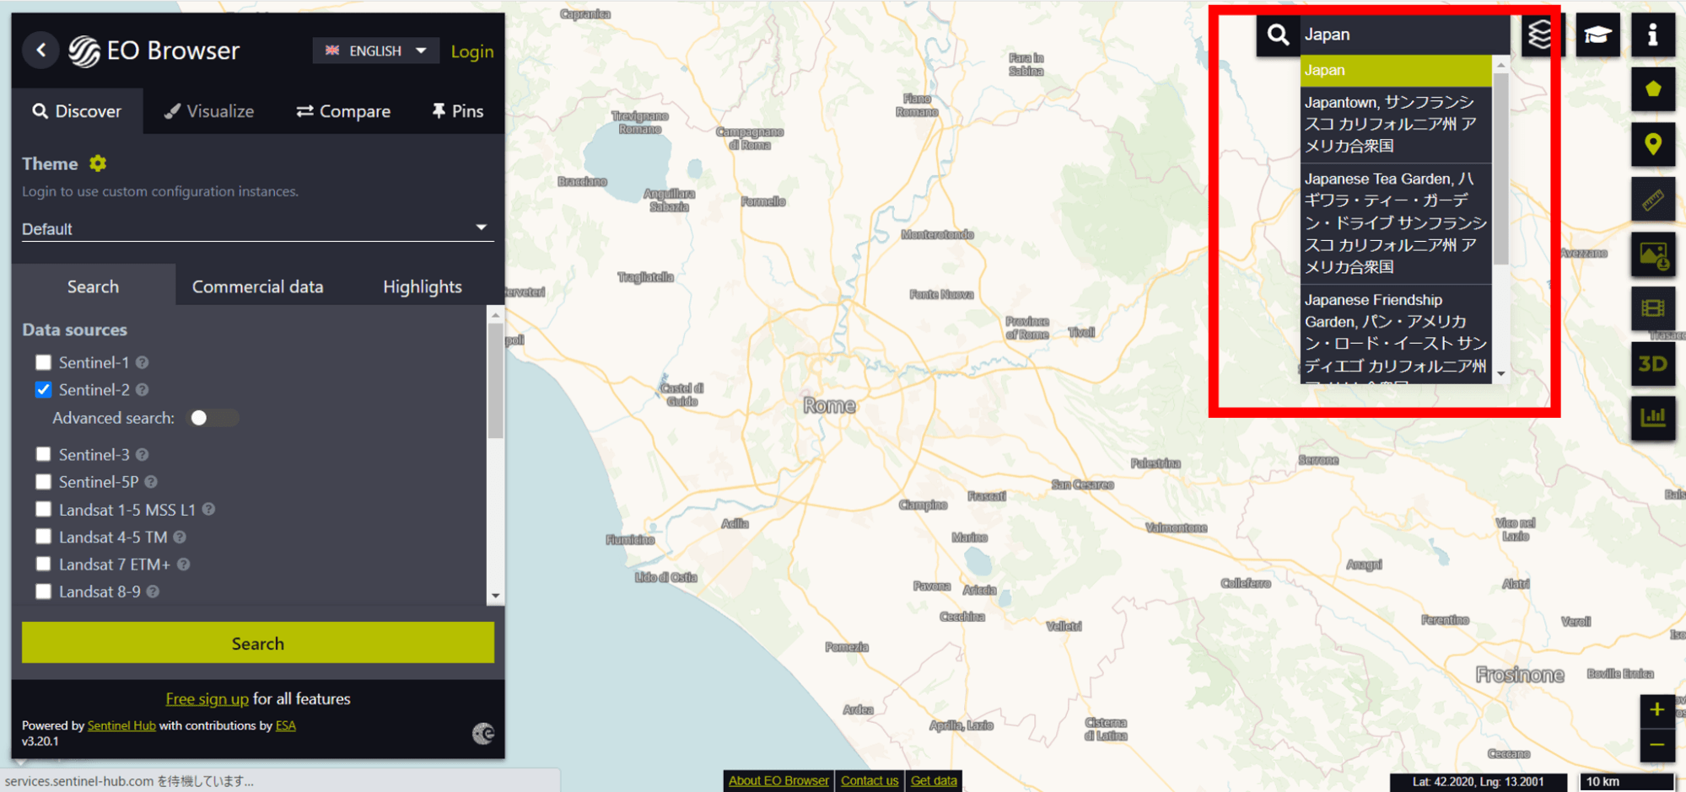Click the Landsat 4-5 TM help icon
The width and height of the screenshot is (1686, 792).
coord(180,537)
